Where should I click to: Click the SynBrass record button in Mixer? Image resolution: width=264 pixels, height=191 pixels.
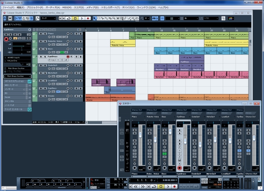pos(179,168)
